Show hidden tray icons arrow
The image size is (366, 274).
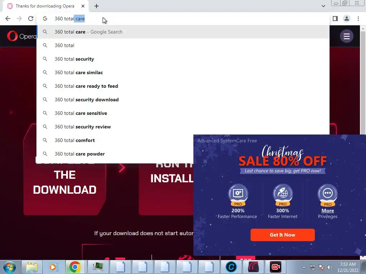coord(304,267)
